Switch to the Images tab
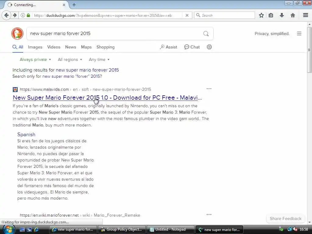 35,47
